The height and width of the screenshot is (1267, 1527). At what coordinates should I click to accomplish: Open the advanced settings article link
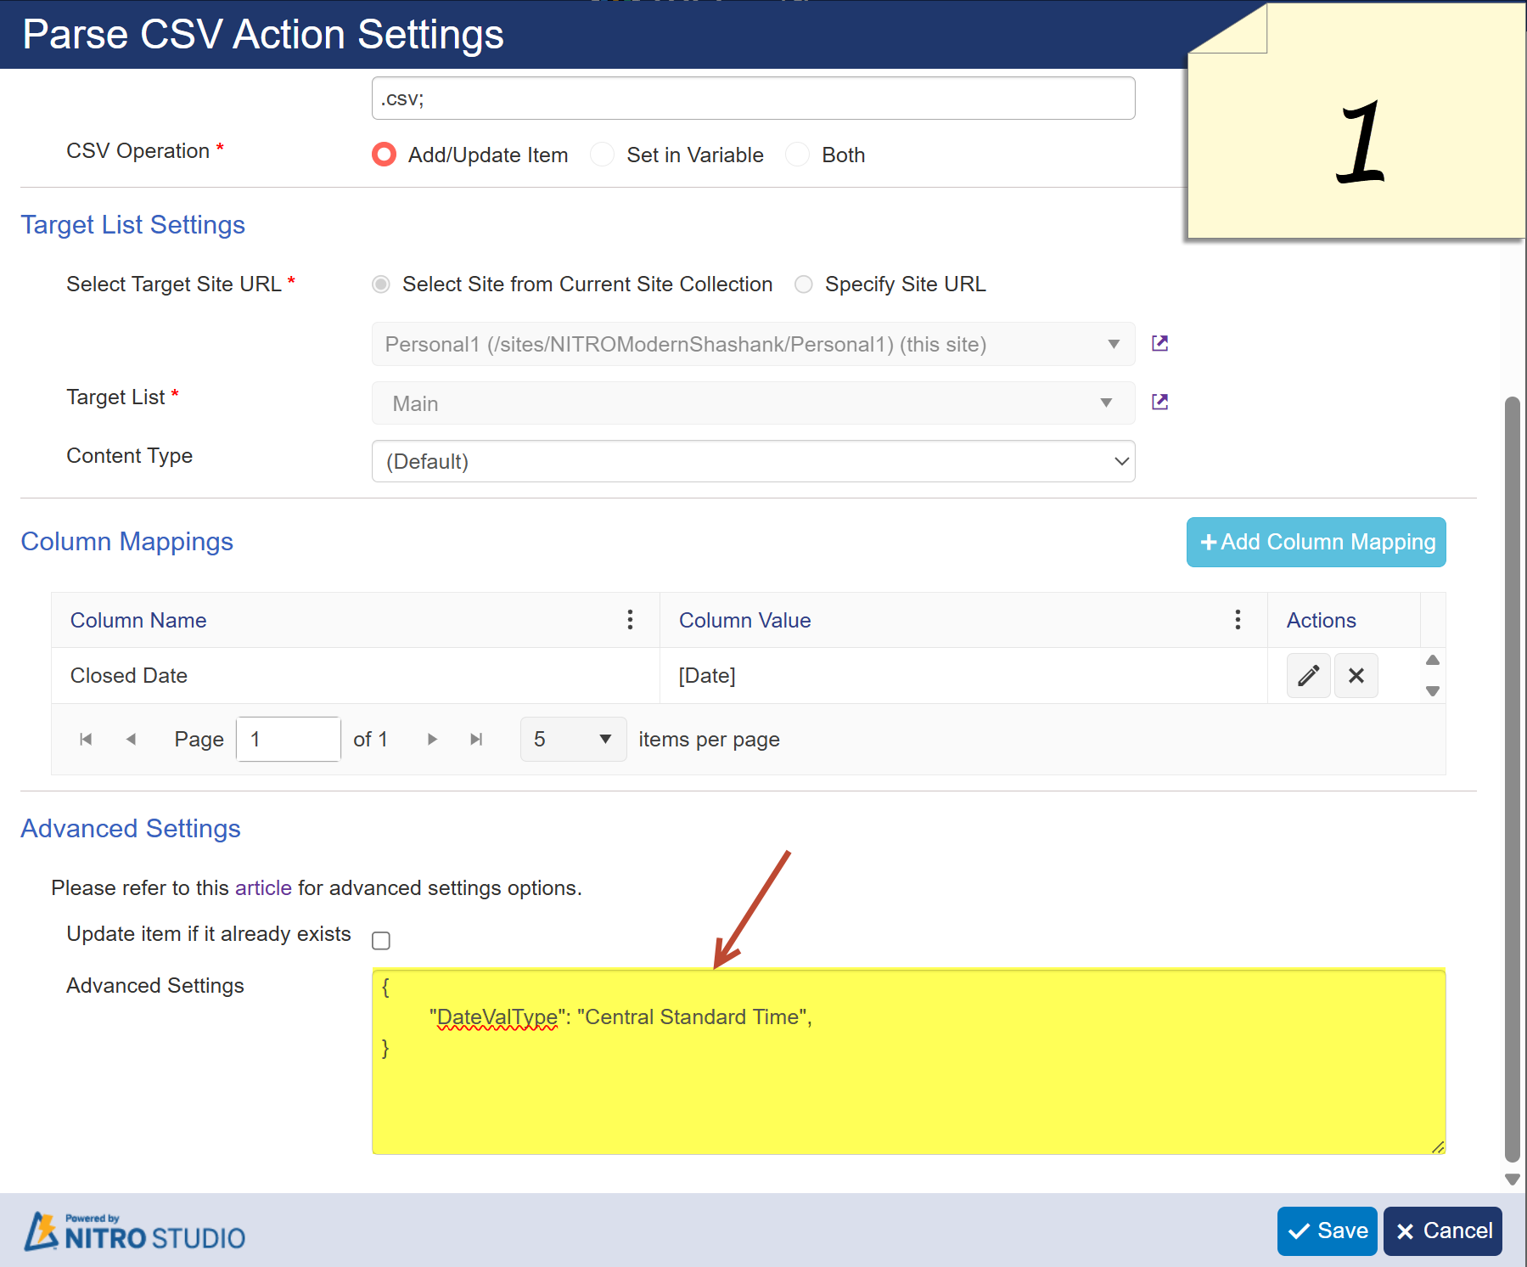coord(263,888)
